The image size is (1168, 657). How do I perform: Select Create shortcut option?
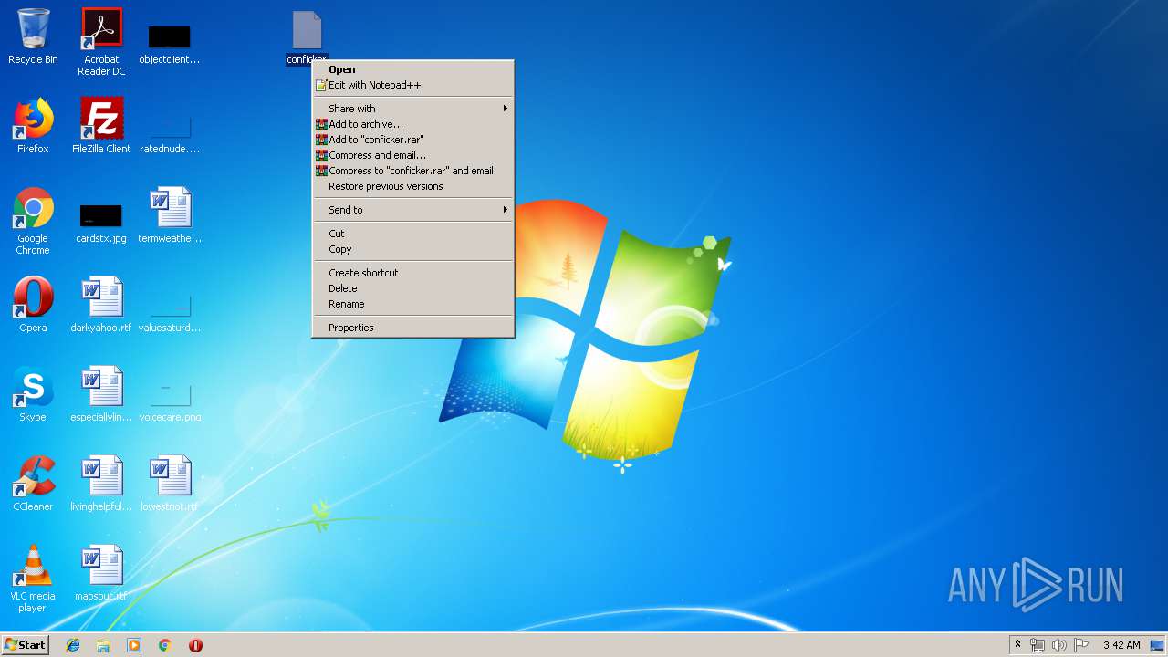(x=413, y=273)
